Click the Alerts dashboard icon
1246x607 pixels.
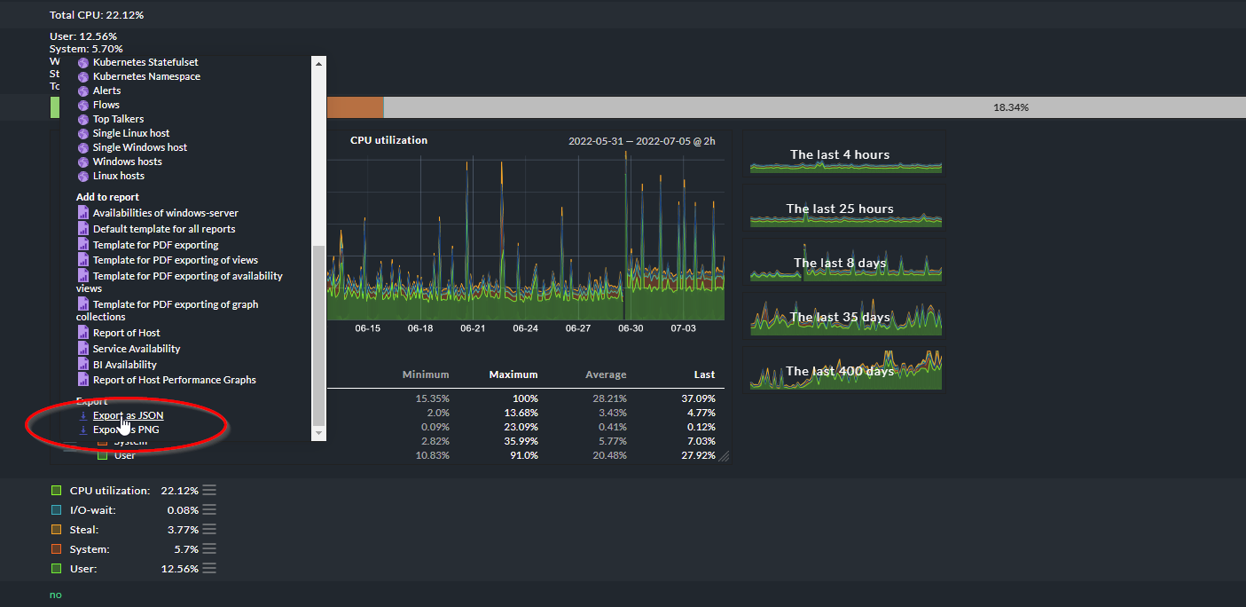(x=84, y=90)
